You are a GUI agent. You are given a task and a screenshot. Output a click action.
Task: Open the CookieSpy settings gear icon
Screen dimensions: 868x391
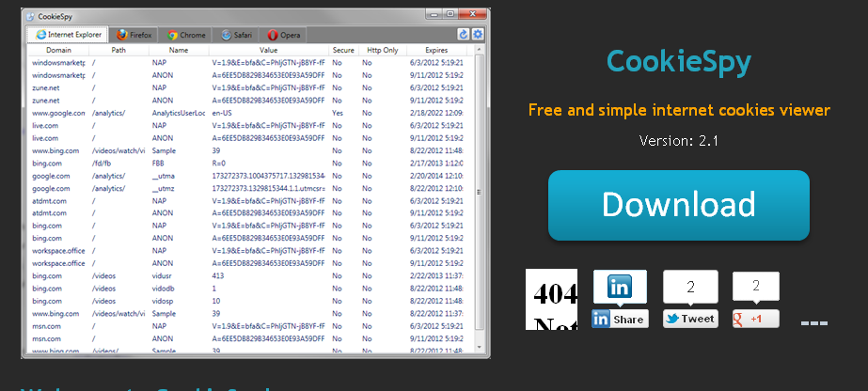(477, 34)
